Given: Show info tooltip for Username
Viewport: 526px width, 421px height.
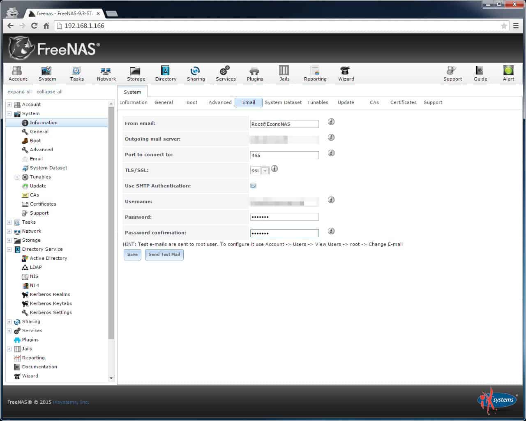Looking at the screenshot, I should click(x=331, y=200).
